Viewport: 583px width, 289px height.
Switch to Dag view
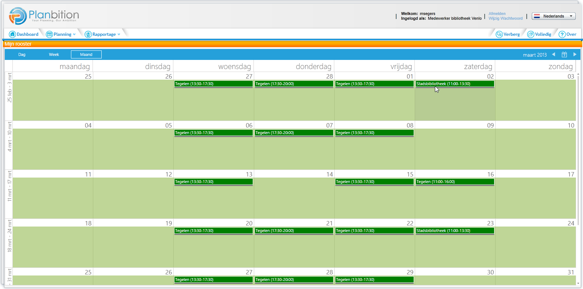tap(22, 54)
